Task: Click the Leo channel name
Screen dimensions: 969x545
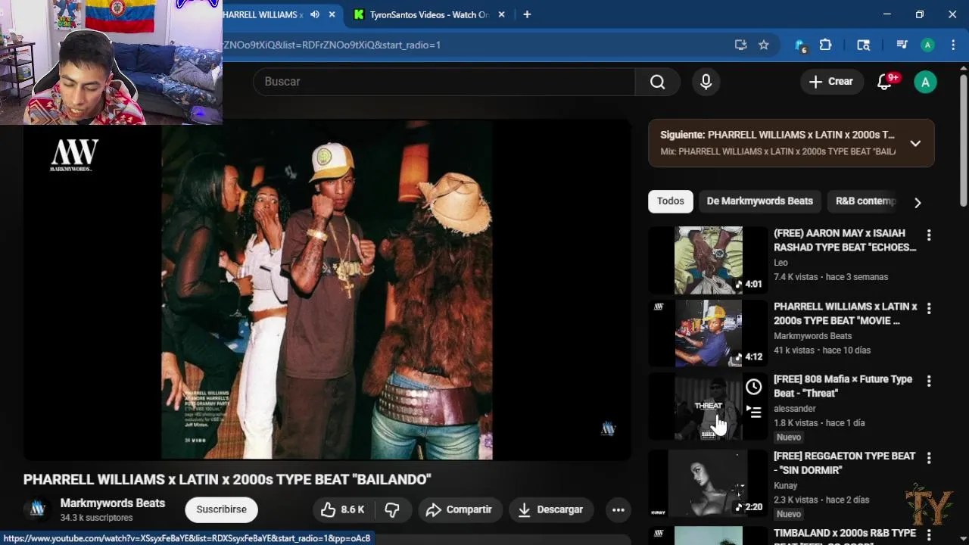Action: pos(780,263)
